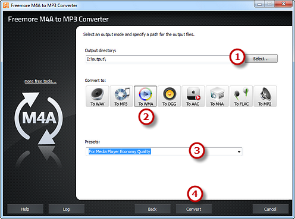295x219 pixels.
Task: Open the Help button
Action: tap(25, 209)
